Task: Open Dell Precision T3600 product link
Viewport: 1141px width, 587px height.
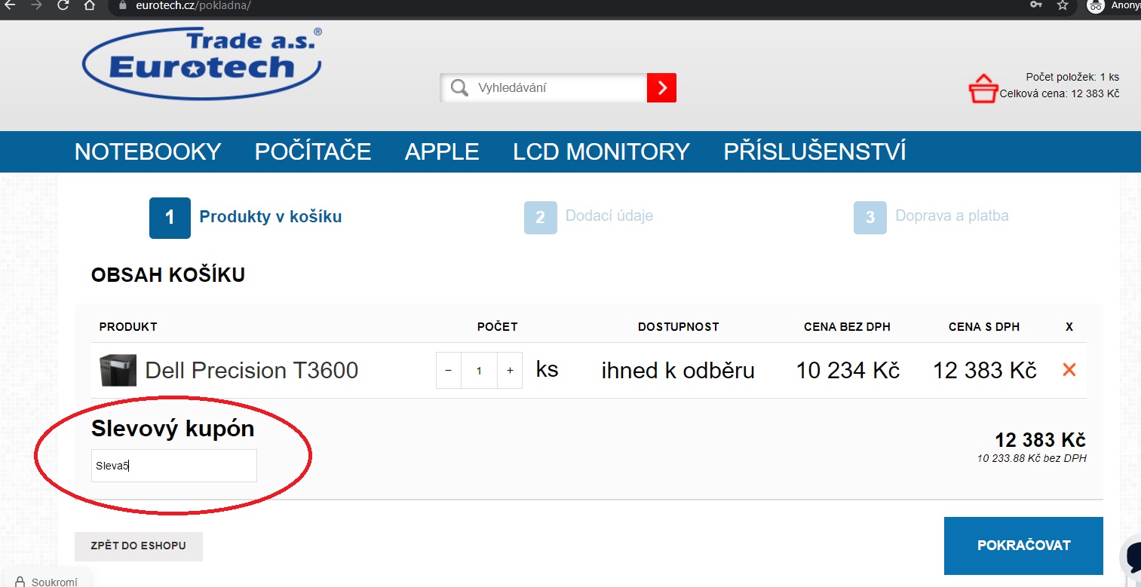Action: [251, 370]
